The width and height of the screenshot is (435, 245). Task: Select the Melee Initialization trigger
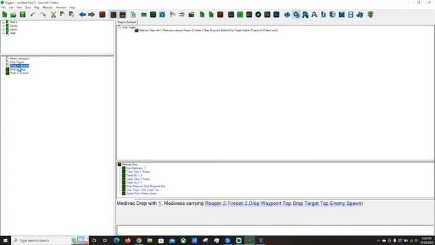[20, 59]
